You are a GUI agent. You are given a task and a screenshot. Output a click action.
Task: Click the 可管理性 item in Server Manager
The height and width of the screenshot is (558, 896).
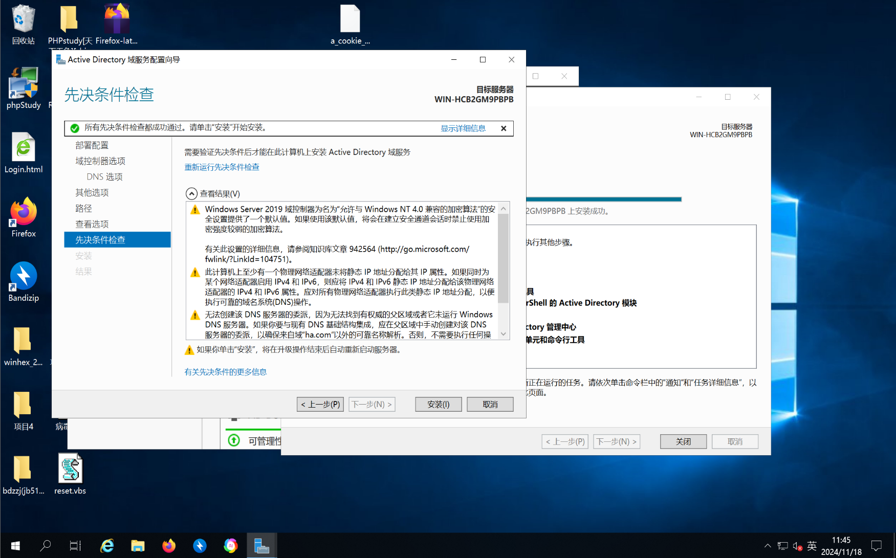(x=265, y=441)
